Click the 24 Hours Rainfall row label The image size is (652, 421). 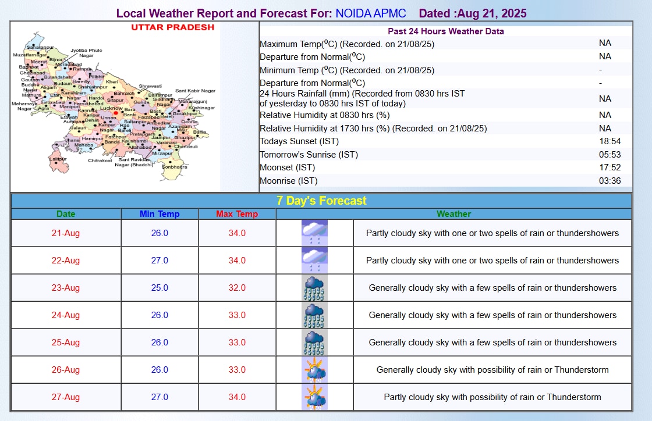coord(362,98)
